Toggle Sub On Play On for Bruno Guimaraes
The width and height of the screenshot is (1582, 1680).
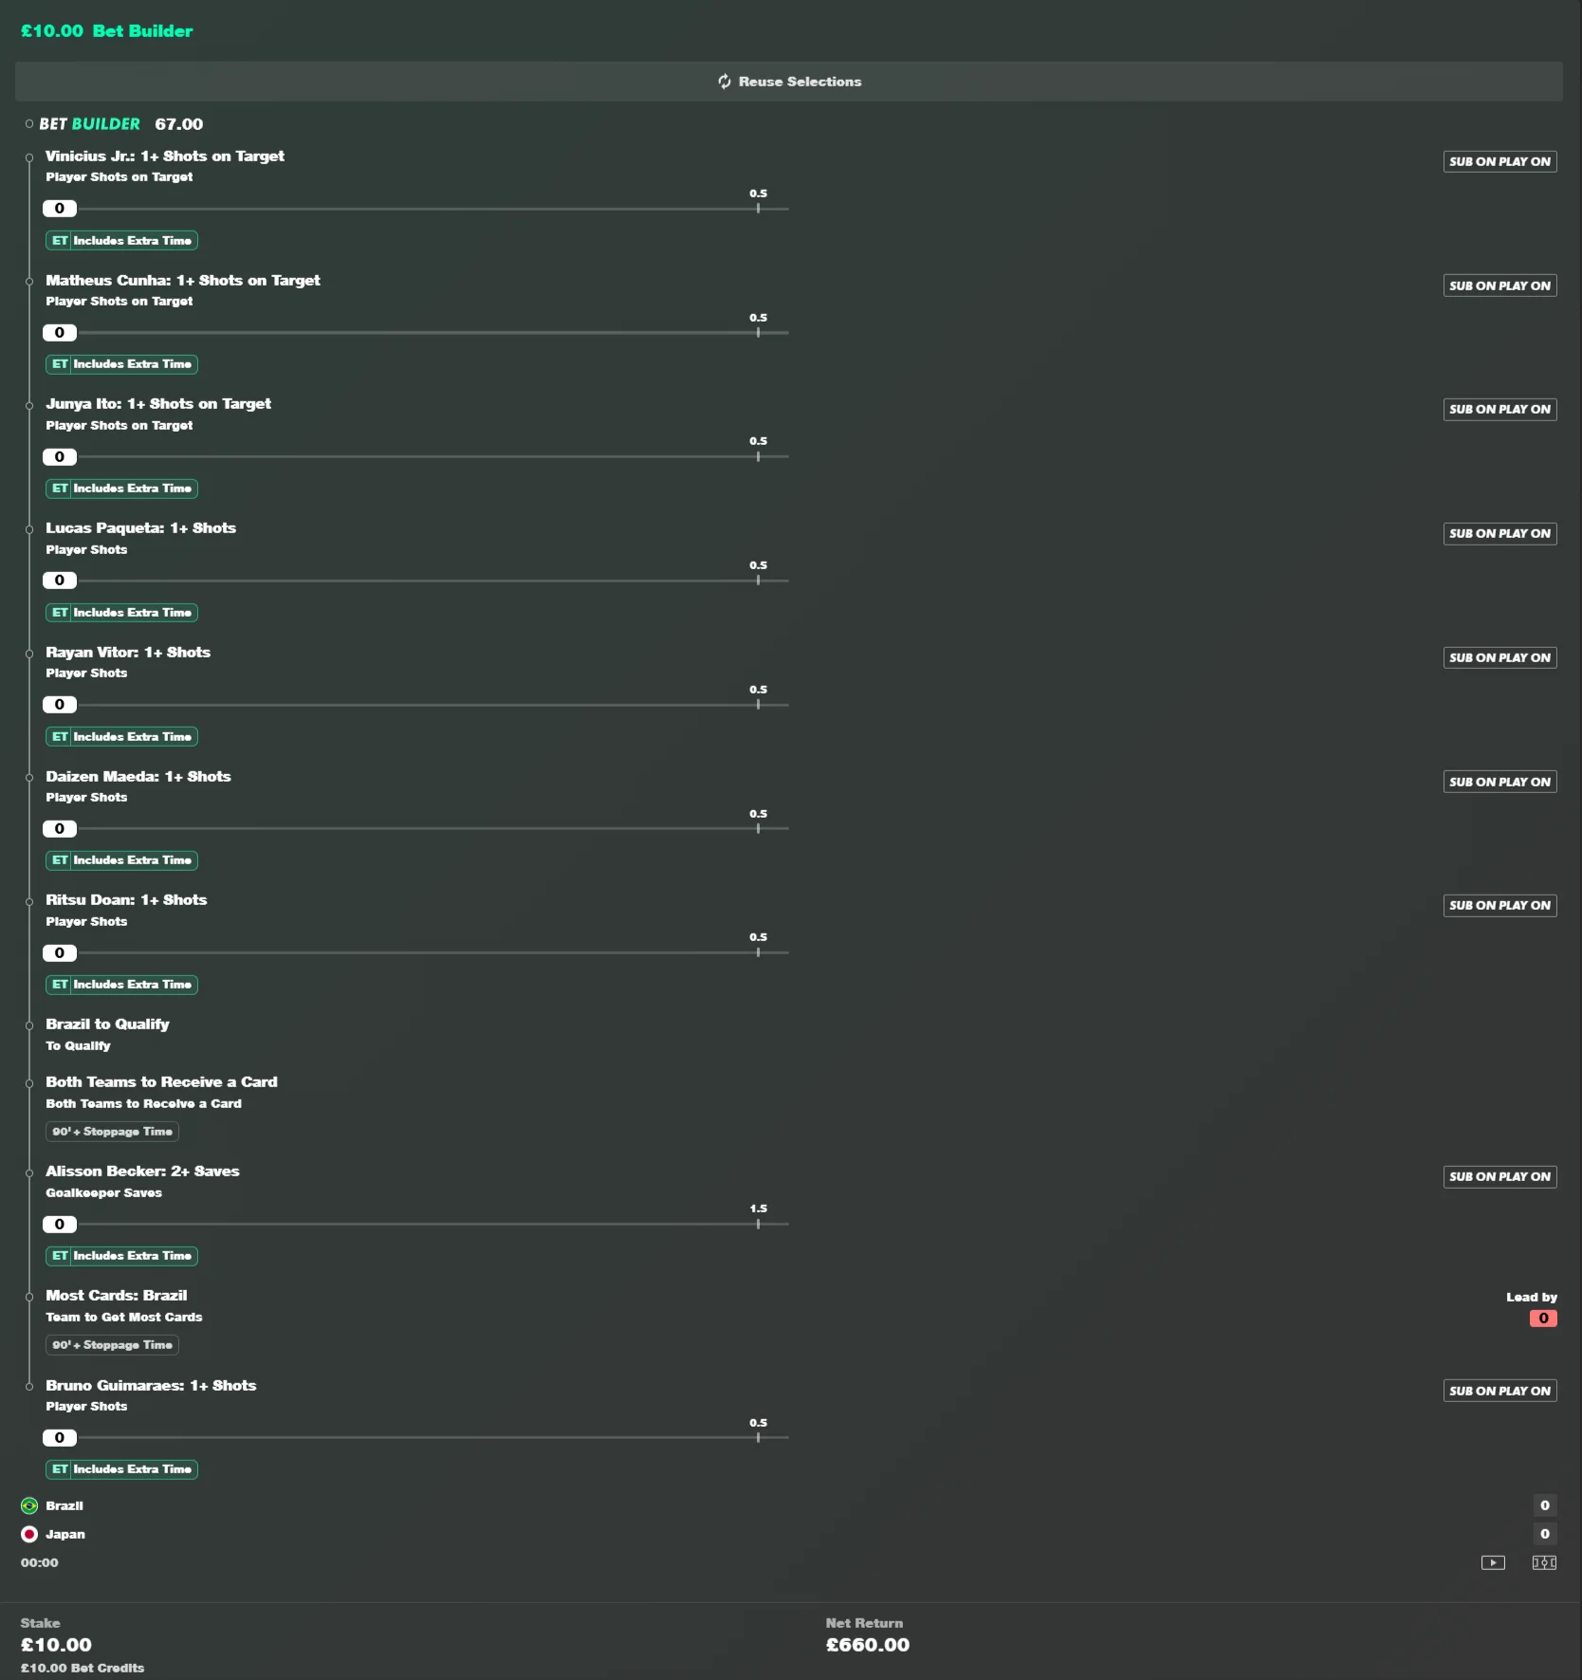click(1499, 1391)
